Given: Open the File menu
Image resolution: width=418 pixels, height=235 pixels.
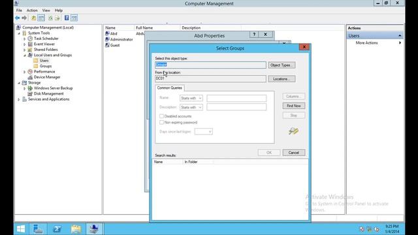Looking at the screenshot, I should (x=19, y=10).
